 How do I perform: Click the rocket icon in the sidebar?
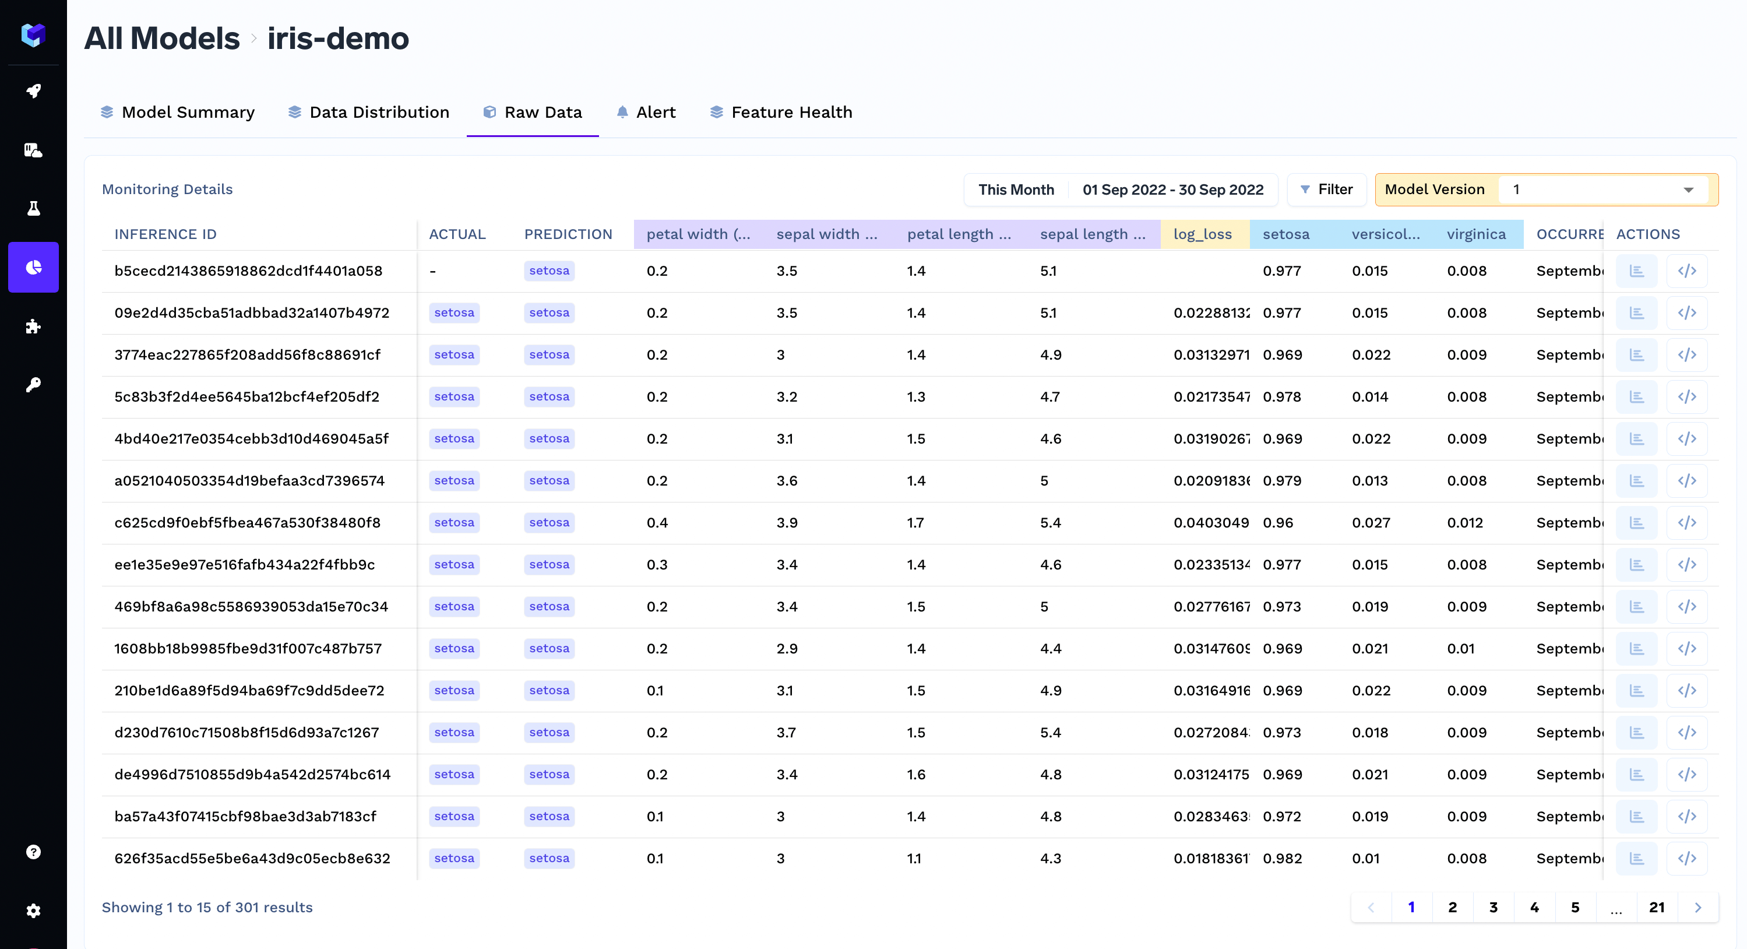pyautogui.click(x=33, y=91)
